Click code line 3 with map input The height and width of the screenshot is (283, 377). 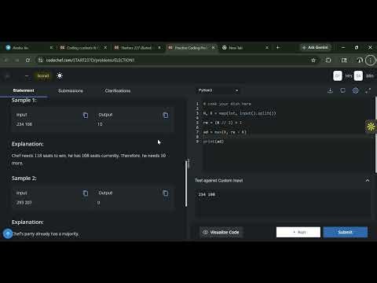pos(240,113)
